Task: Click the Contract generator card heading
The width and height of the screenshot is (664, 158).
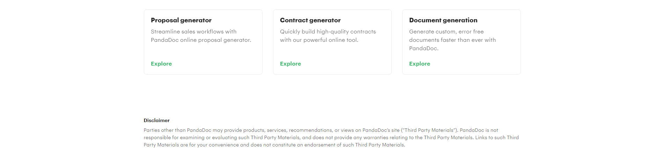Action: tap(310, 20)
